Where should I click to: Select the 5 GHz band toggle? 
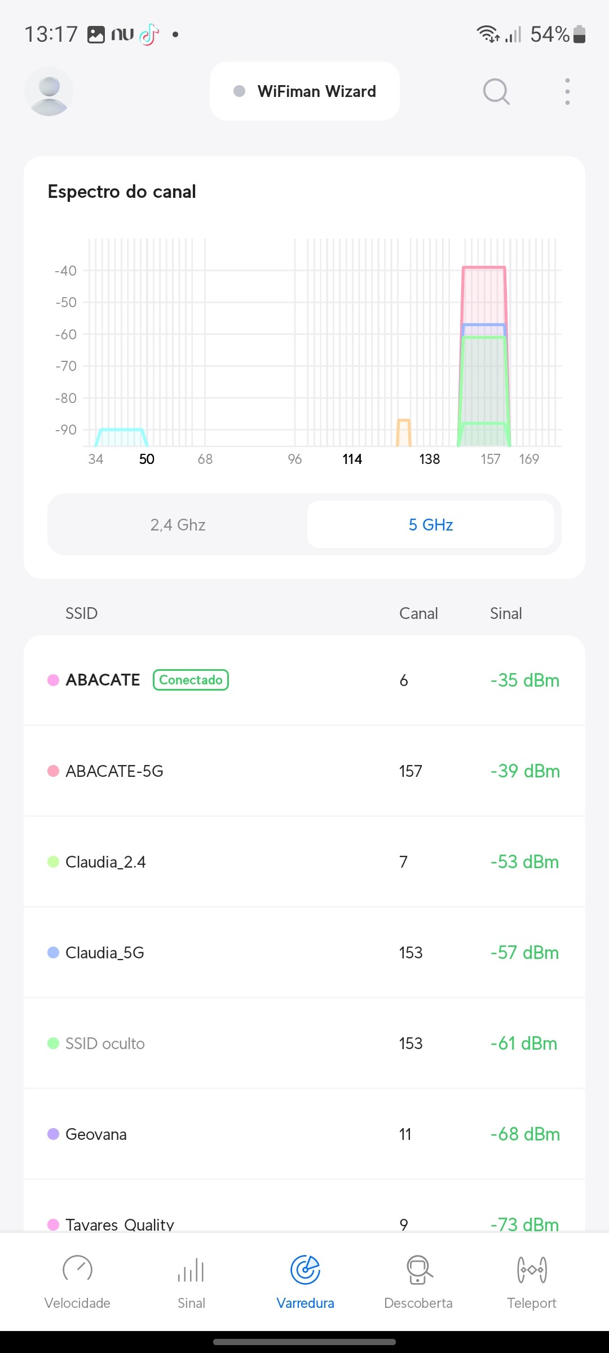coord(431,525)
